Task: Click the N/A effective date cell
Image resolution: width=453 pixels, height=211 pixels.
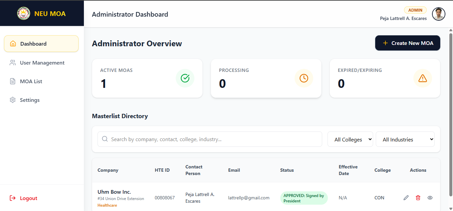Action: click(343, 198)
